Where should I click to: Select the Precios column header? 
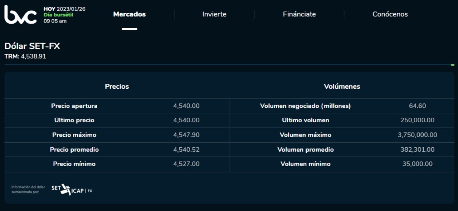click(117, 86)
